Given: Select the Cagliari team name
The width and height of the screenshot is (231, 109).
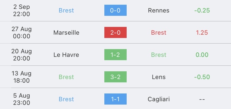Looking at the screenshot, I should point(159,99).
